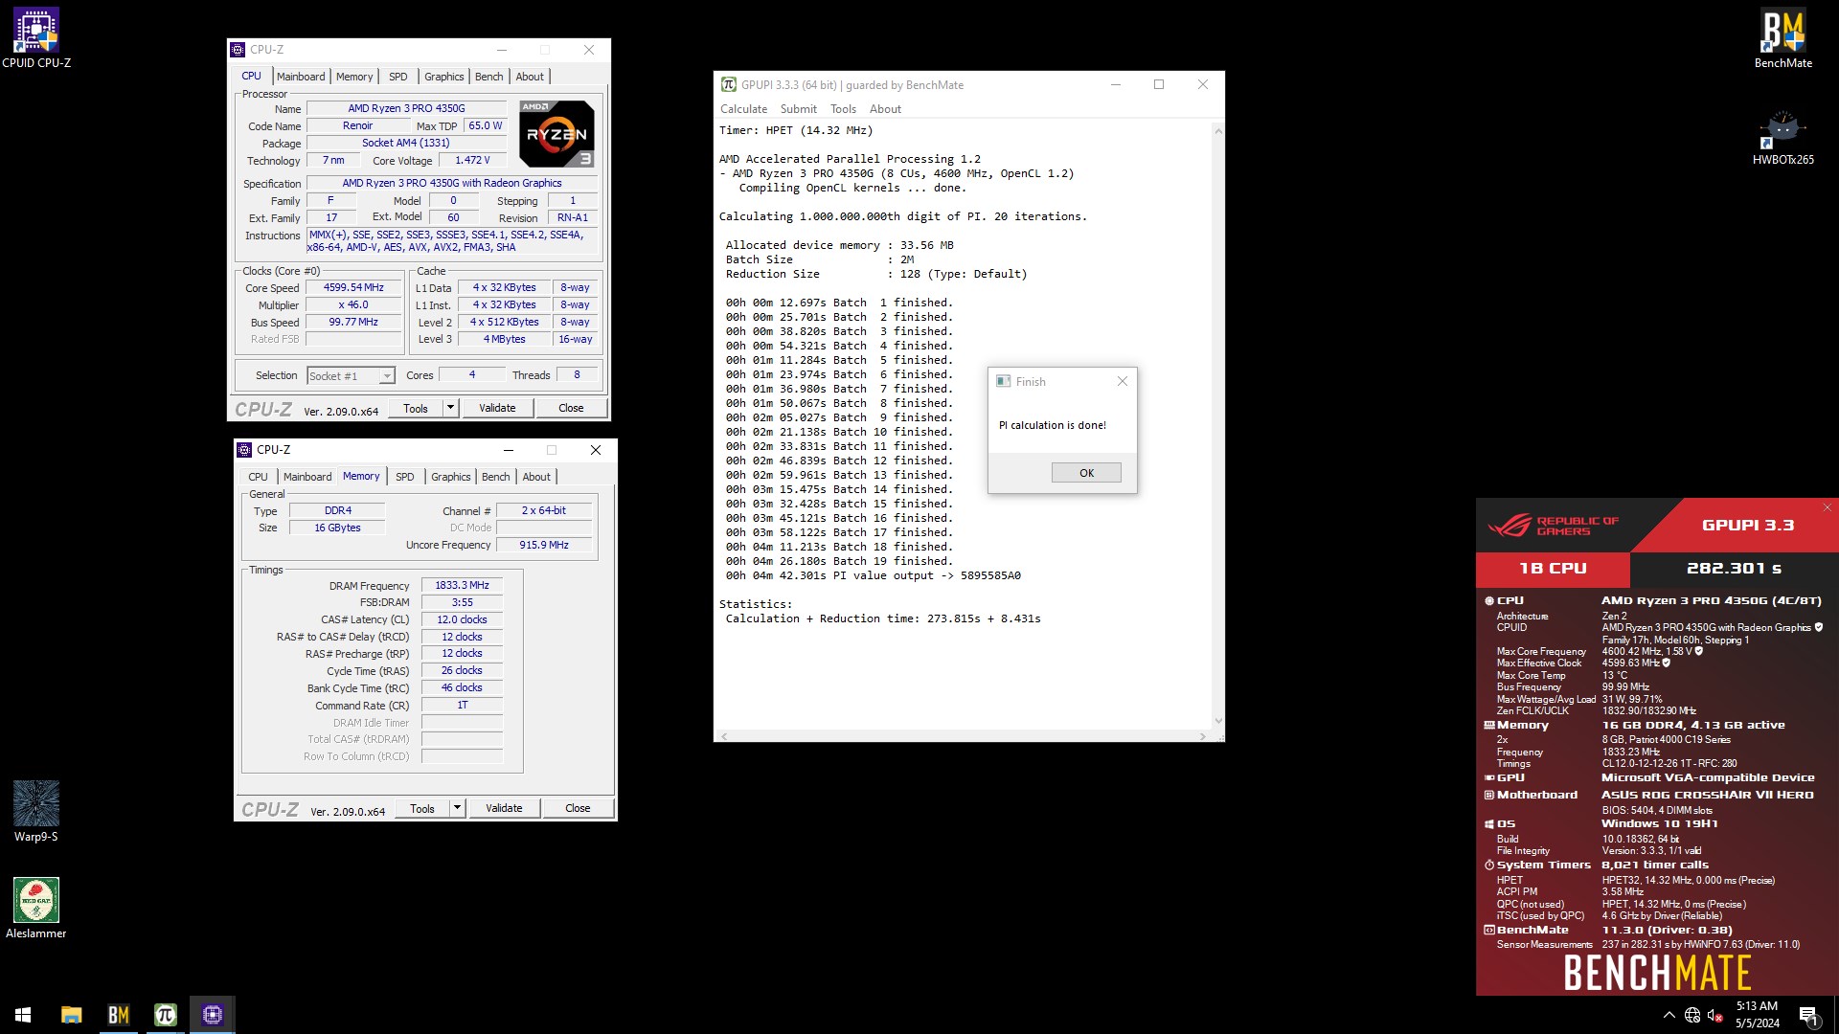This screenshot has height=1034, width=1839.
Task: Close the Finish dialog with X
Action: tap(1123, 381)
